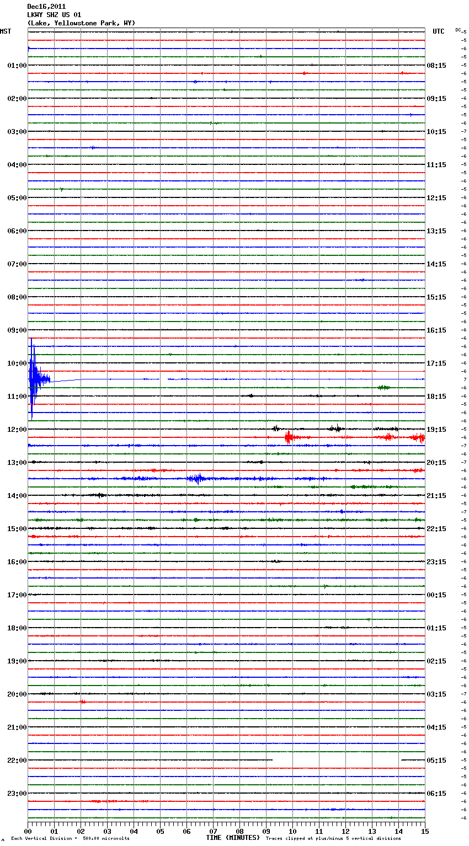Select the 03:15 UTC time label
469x846 pixels.
pyautogui.click(x=436, y=694)
